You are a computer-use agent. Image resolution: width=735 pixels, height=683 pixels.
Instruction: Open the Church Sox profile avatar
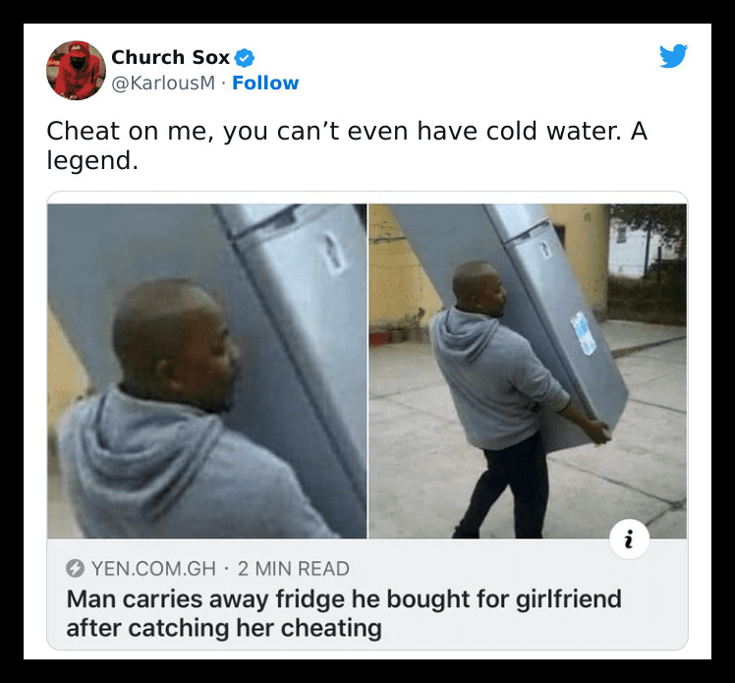point(76,71)
